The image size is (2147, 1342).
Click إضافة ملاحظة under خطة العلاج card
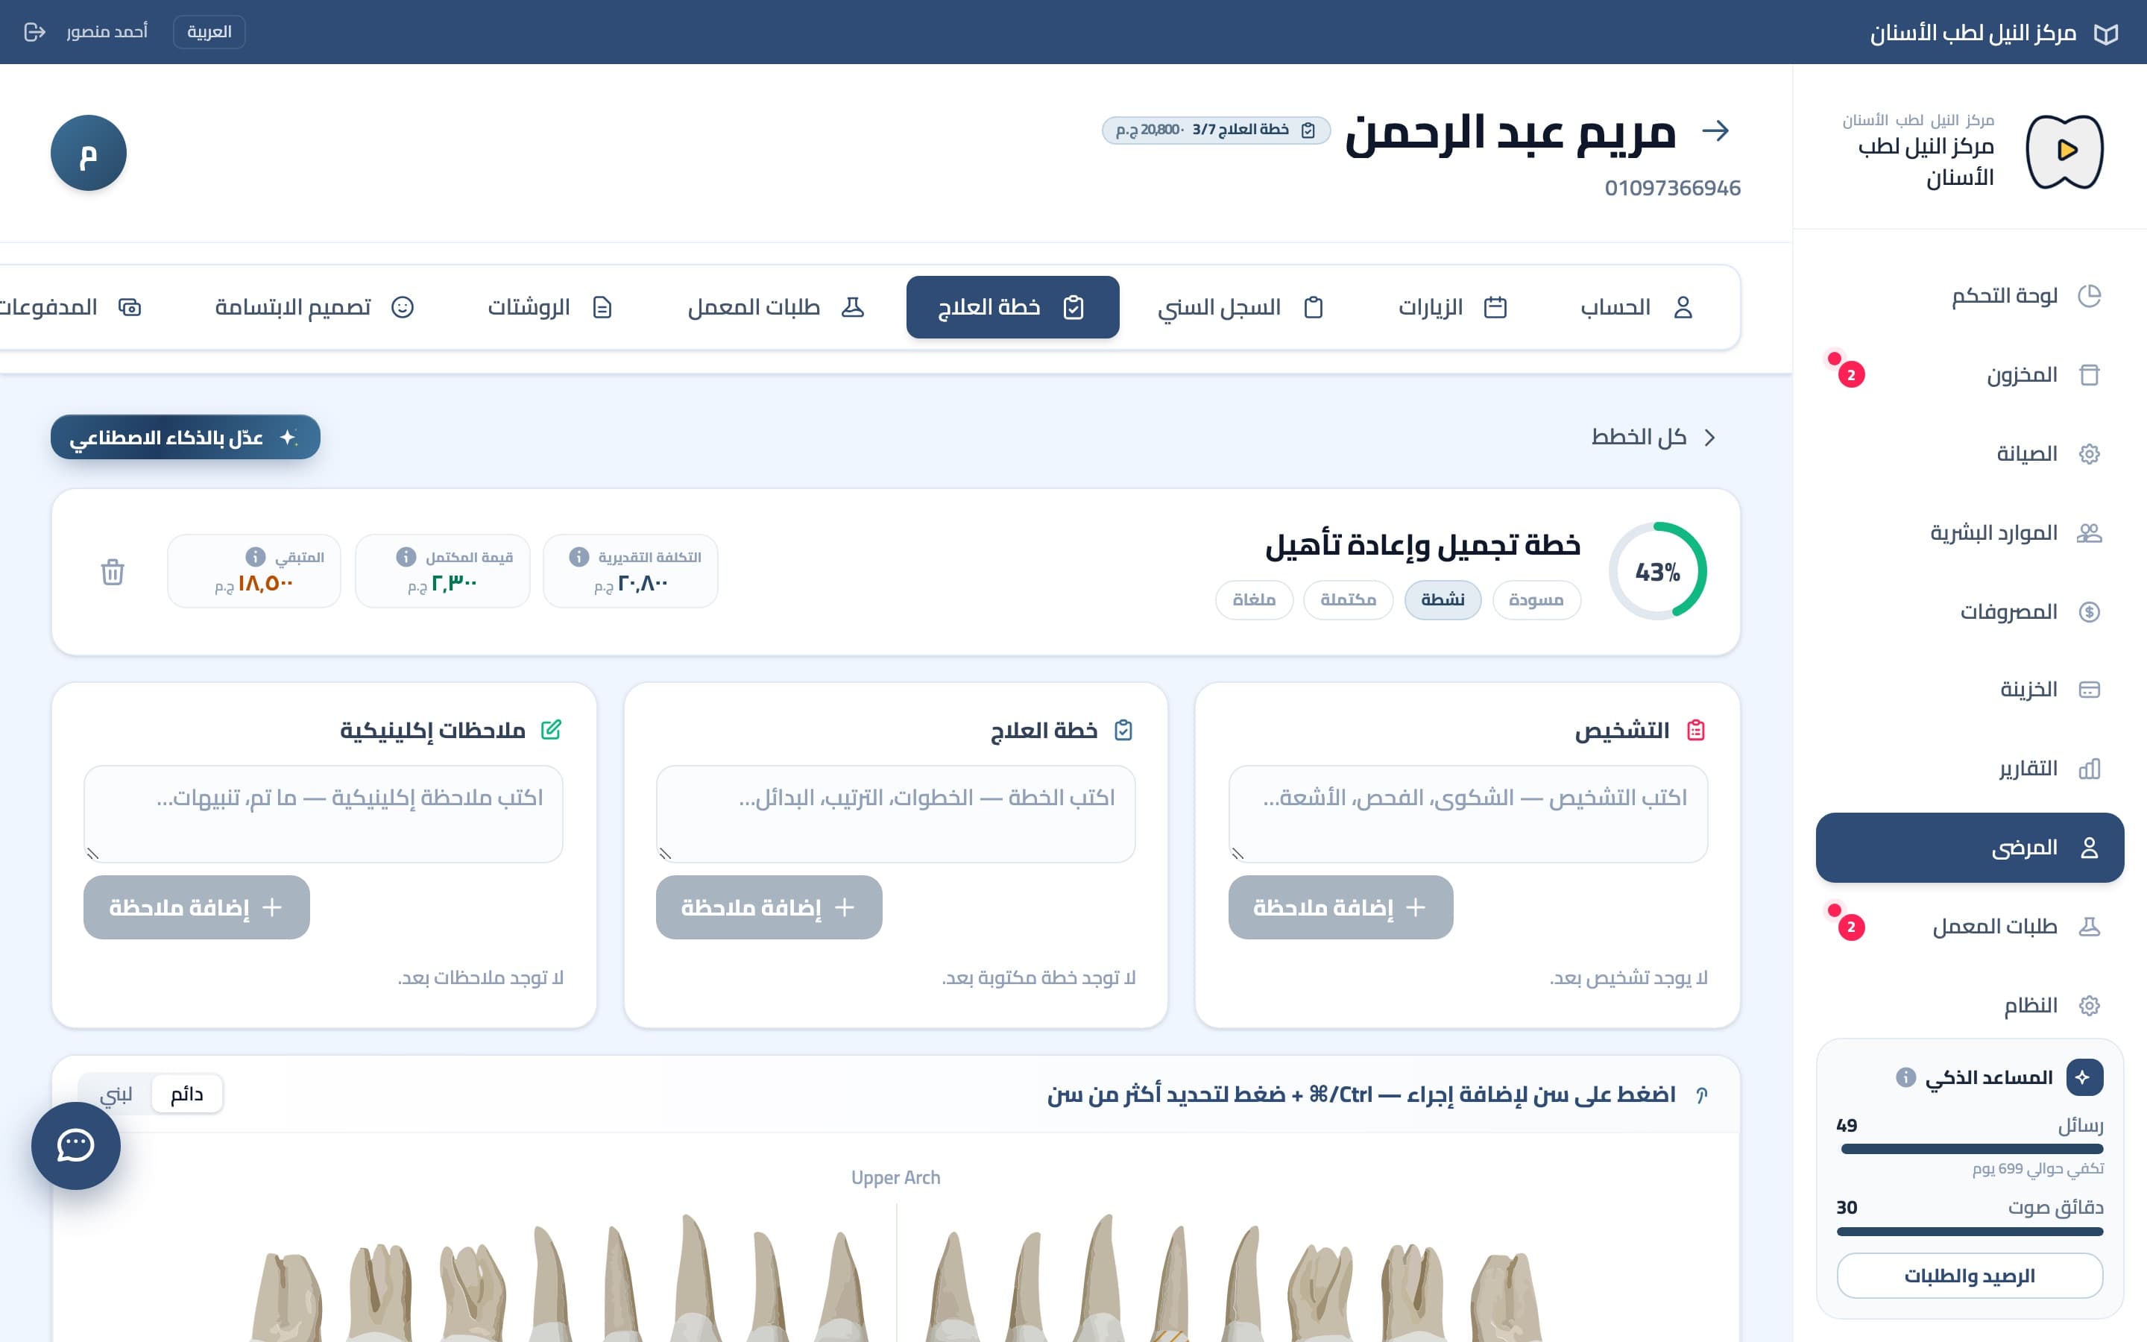[x=769, y=907]
